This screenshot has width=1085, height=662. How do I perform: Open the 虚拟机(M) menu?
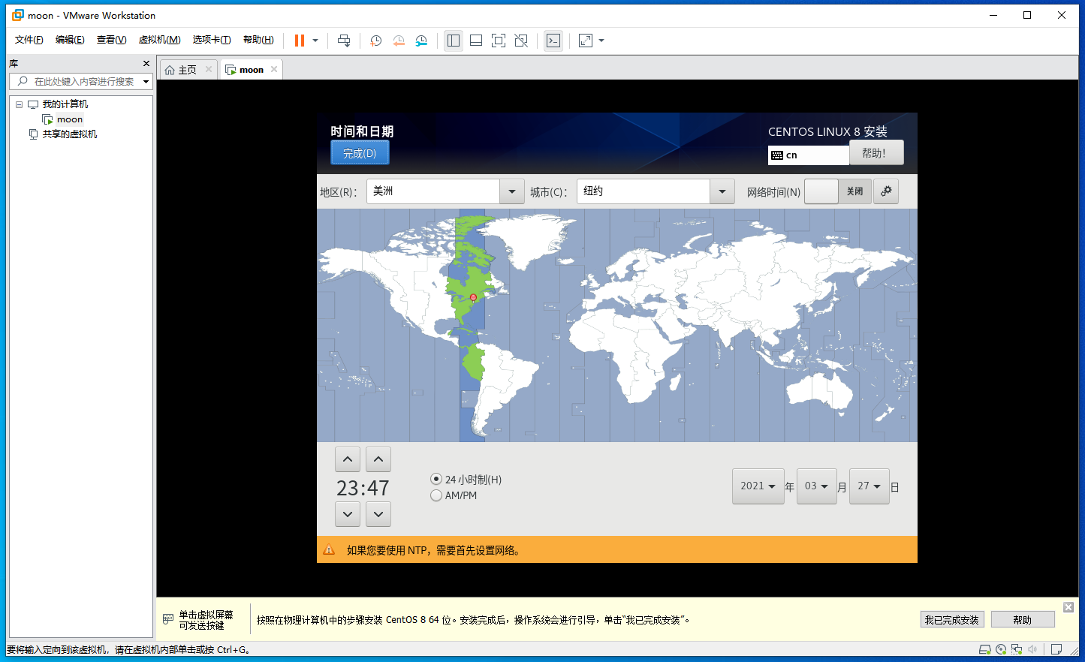(x=159, y=40)
